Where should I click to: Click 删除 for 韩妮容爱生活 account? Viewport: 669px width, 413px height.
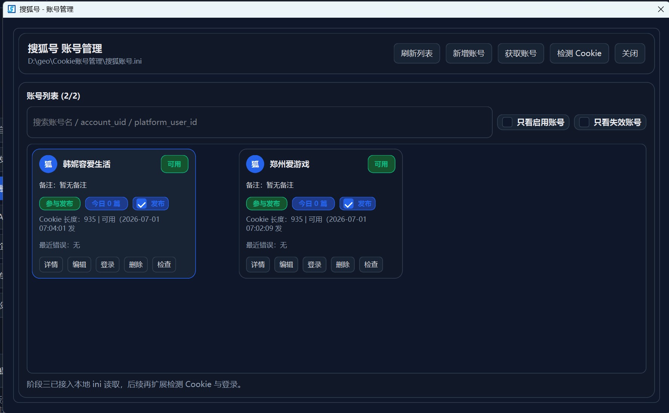136,265
